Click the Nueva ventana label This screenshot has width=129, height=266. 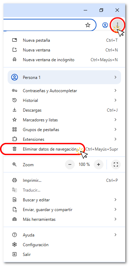36,50
